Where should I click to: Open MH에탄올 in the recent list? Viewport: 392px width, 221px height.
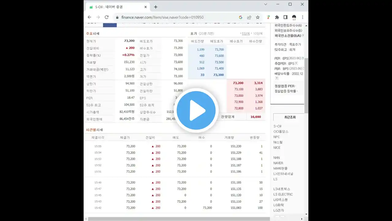pyautogui.click(x=281, y=168)
